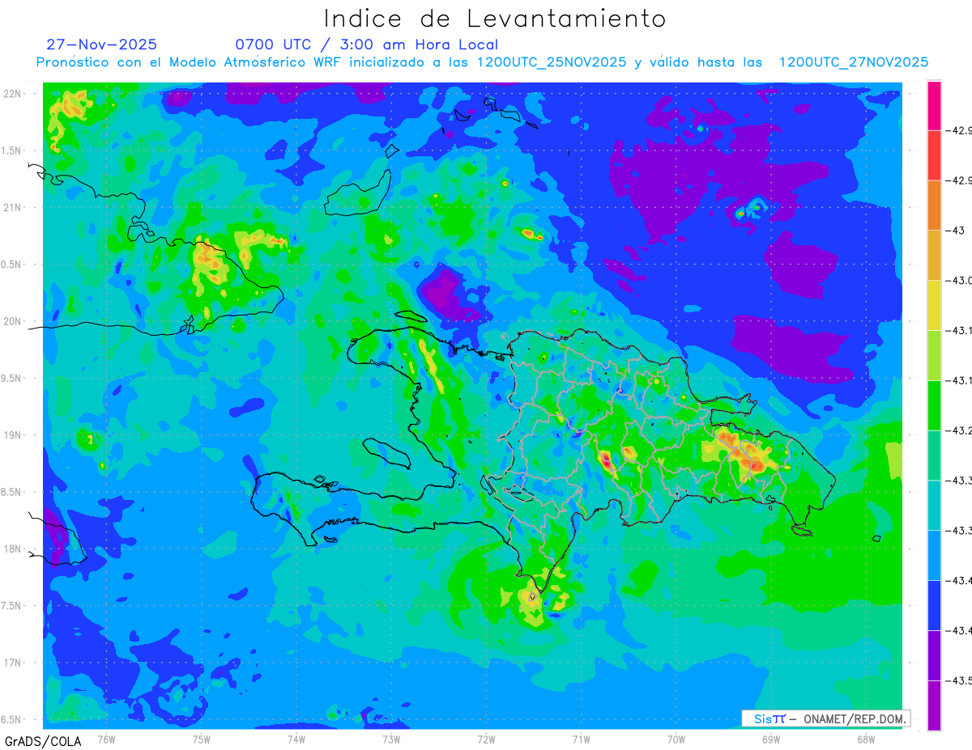The width and height of the screenshot is (972, 750).
Task: Select the gold legend swatch above -43.0
Action: (934, 256)
